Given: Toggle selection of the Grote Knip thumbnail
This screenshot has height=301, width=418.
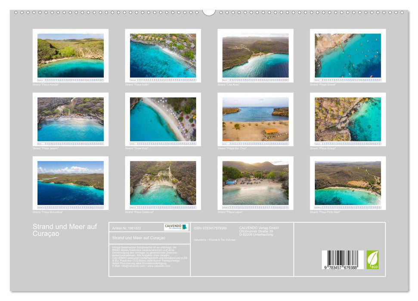Looking at the screenshot, I should click(x=164, y=118).
